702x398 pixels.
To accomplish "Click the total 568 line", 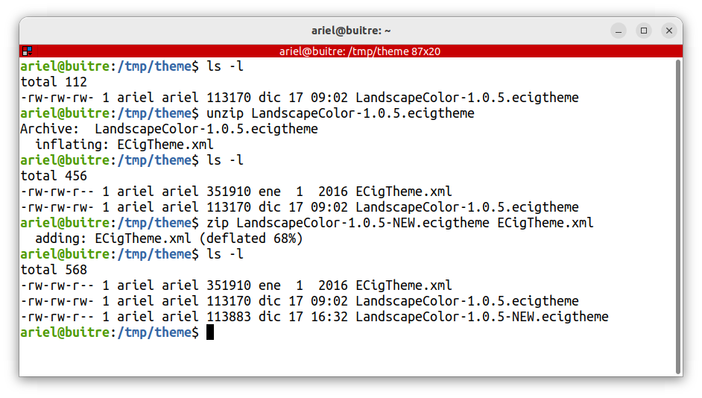I will tap(54, 270).
